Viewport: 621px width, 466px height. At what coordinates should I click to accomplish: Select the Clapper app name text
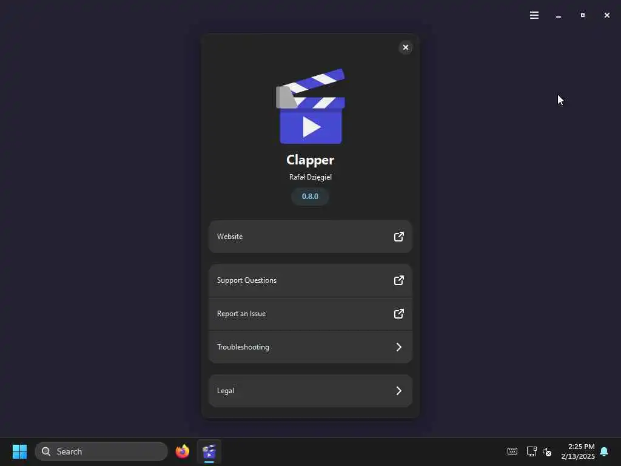pos(310,160)
